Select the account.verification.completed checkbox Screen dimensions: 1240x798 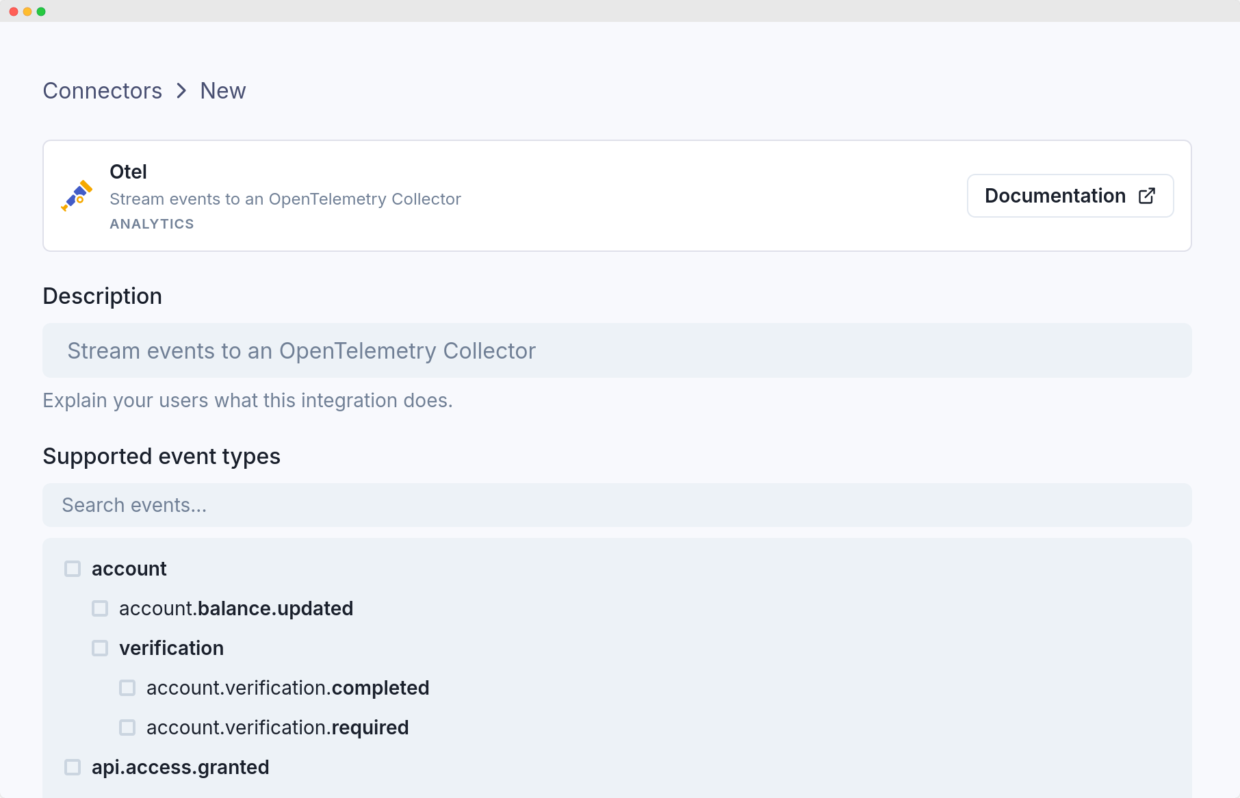click(x=127, y=688)
